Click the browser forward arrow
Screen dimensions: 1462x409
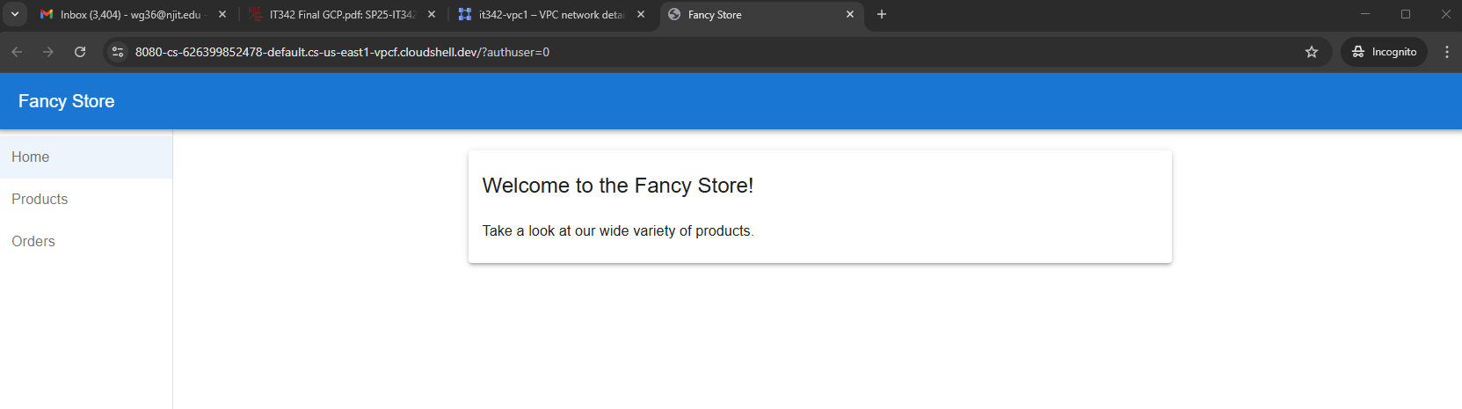(48, 52)
